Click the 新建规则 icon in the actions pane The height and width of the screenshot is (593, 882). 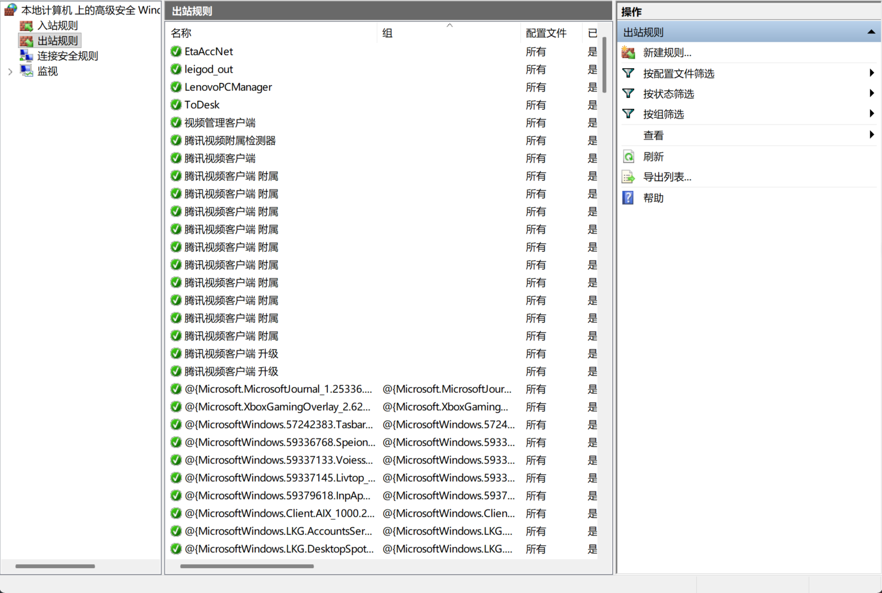[x=629, y=52]
